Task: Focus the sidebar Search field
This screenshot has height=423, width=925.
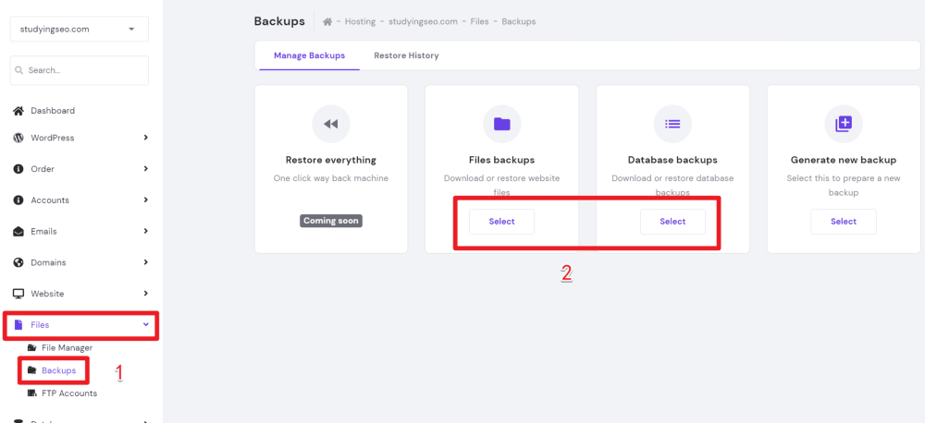Action: [x=79, y=70]
